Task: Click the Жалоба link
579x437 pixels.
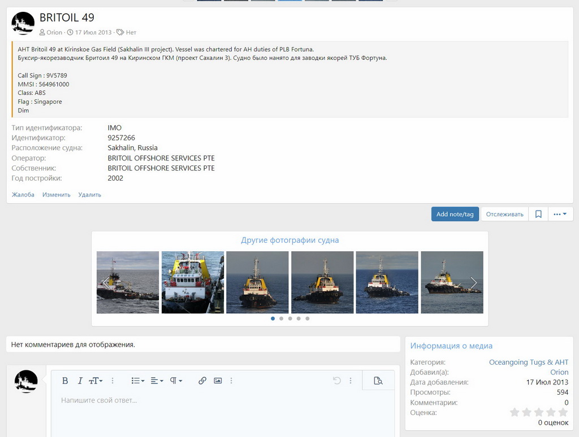Action: click(23, 195)
